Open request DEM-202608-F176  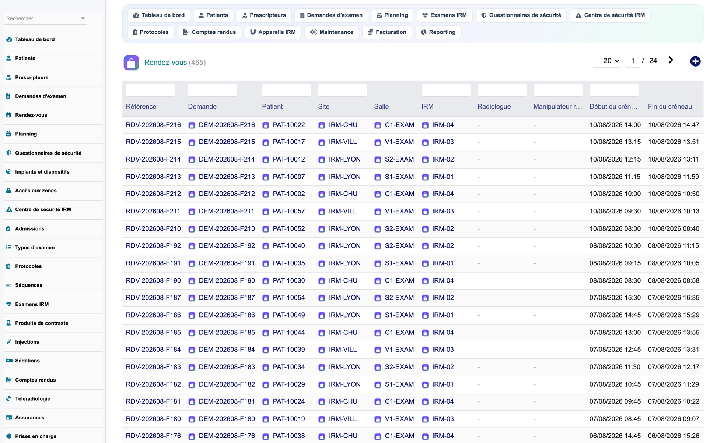227,436
